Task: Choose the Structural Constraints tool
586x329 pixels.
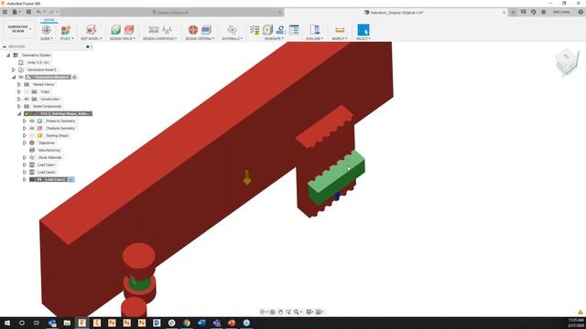Action: [x=154, y=30]
